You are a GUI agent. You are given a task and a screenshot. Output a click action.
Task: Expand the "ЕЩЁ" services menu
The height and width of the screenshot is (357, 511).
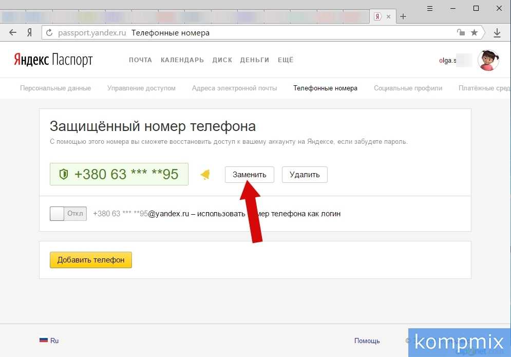click(x=286, y=60)
